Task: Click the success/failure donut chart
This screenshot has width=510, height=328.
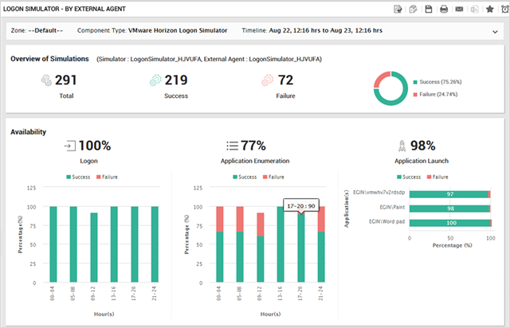Action: pos(390,88)
